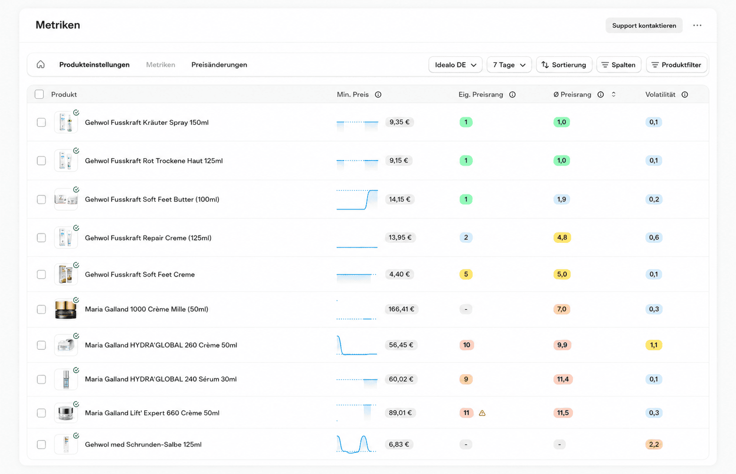Screen dimensions: 736x474
Task: Click the sort arrows beside Ø Preisrang
Action: click(613, 94)
